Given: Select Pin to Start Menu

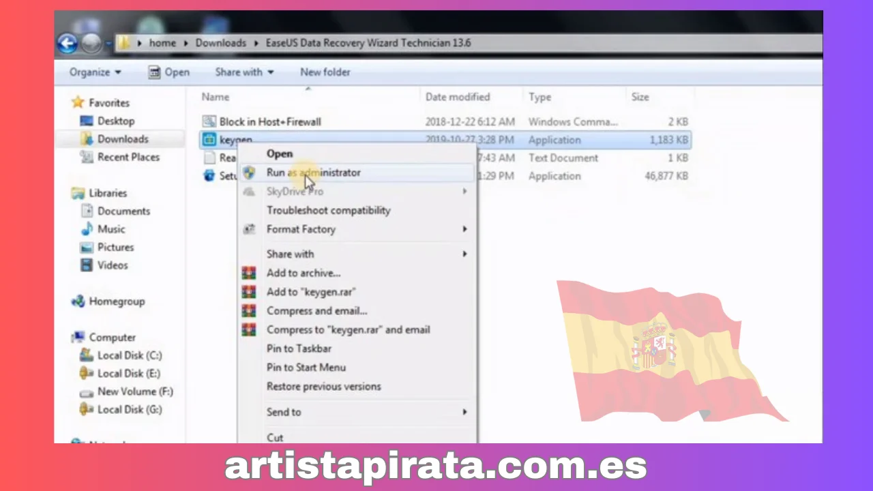Looking at the screenshot, I should coord(306,368).
